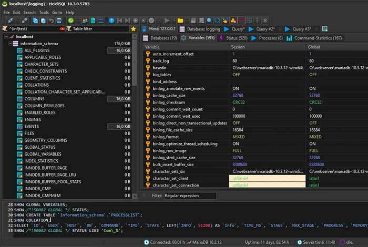This screenshot has width=368, height=247.
Task: Click the insert row plus icon
Action: (x=136, y=20)
